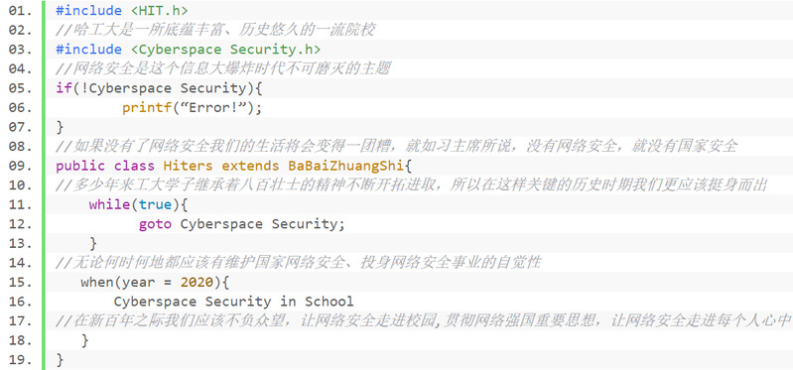
Task: Click the long comment on line 08
Action: coord(397,147)
